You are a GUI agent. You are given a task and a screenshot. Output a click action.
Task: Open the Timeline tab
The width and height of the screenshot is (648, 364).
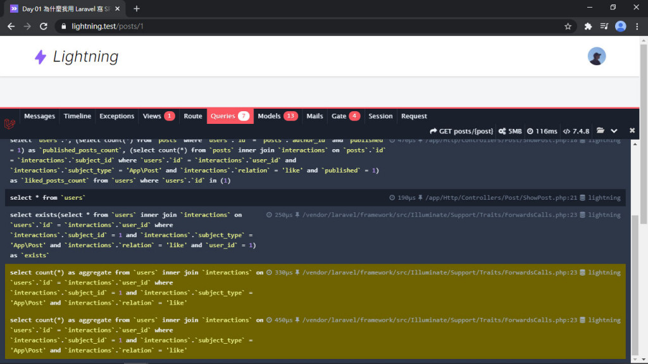click(x=77, y=116)
